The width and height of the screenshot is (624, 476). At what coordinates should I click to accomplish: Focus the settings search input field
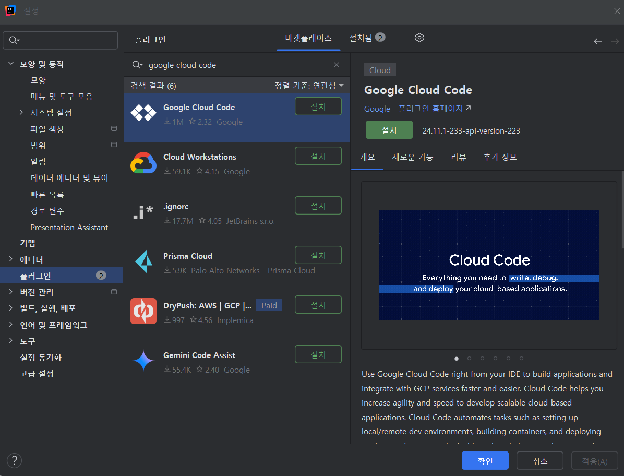click(61, 40)
